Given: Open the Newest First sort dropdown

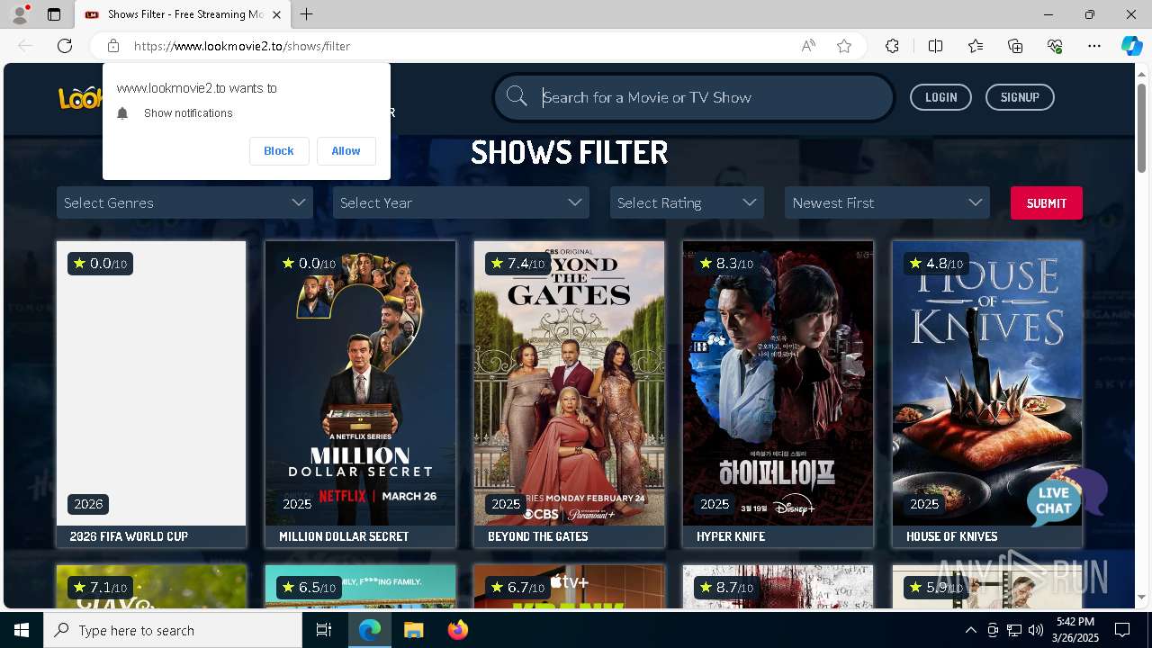Looking at the screenshot, I should pyautogui.click(x=887, y=202).
